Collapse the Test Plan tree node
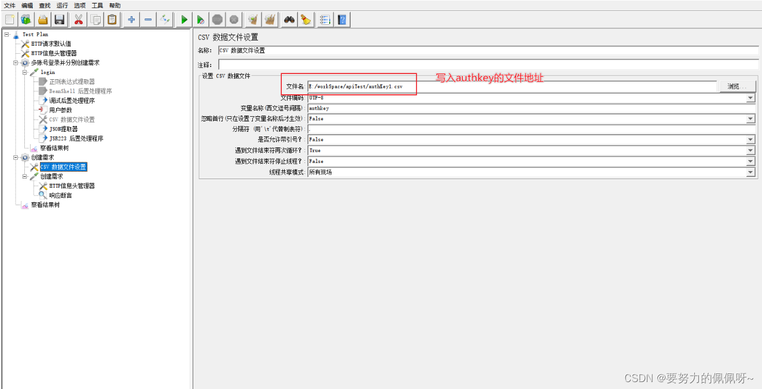Viewport: 762px width, 389px height. click(x=6, y=34)
